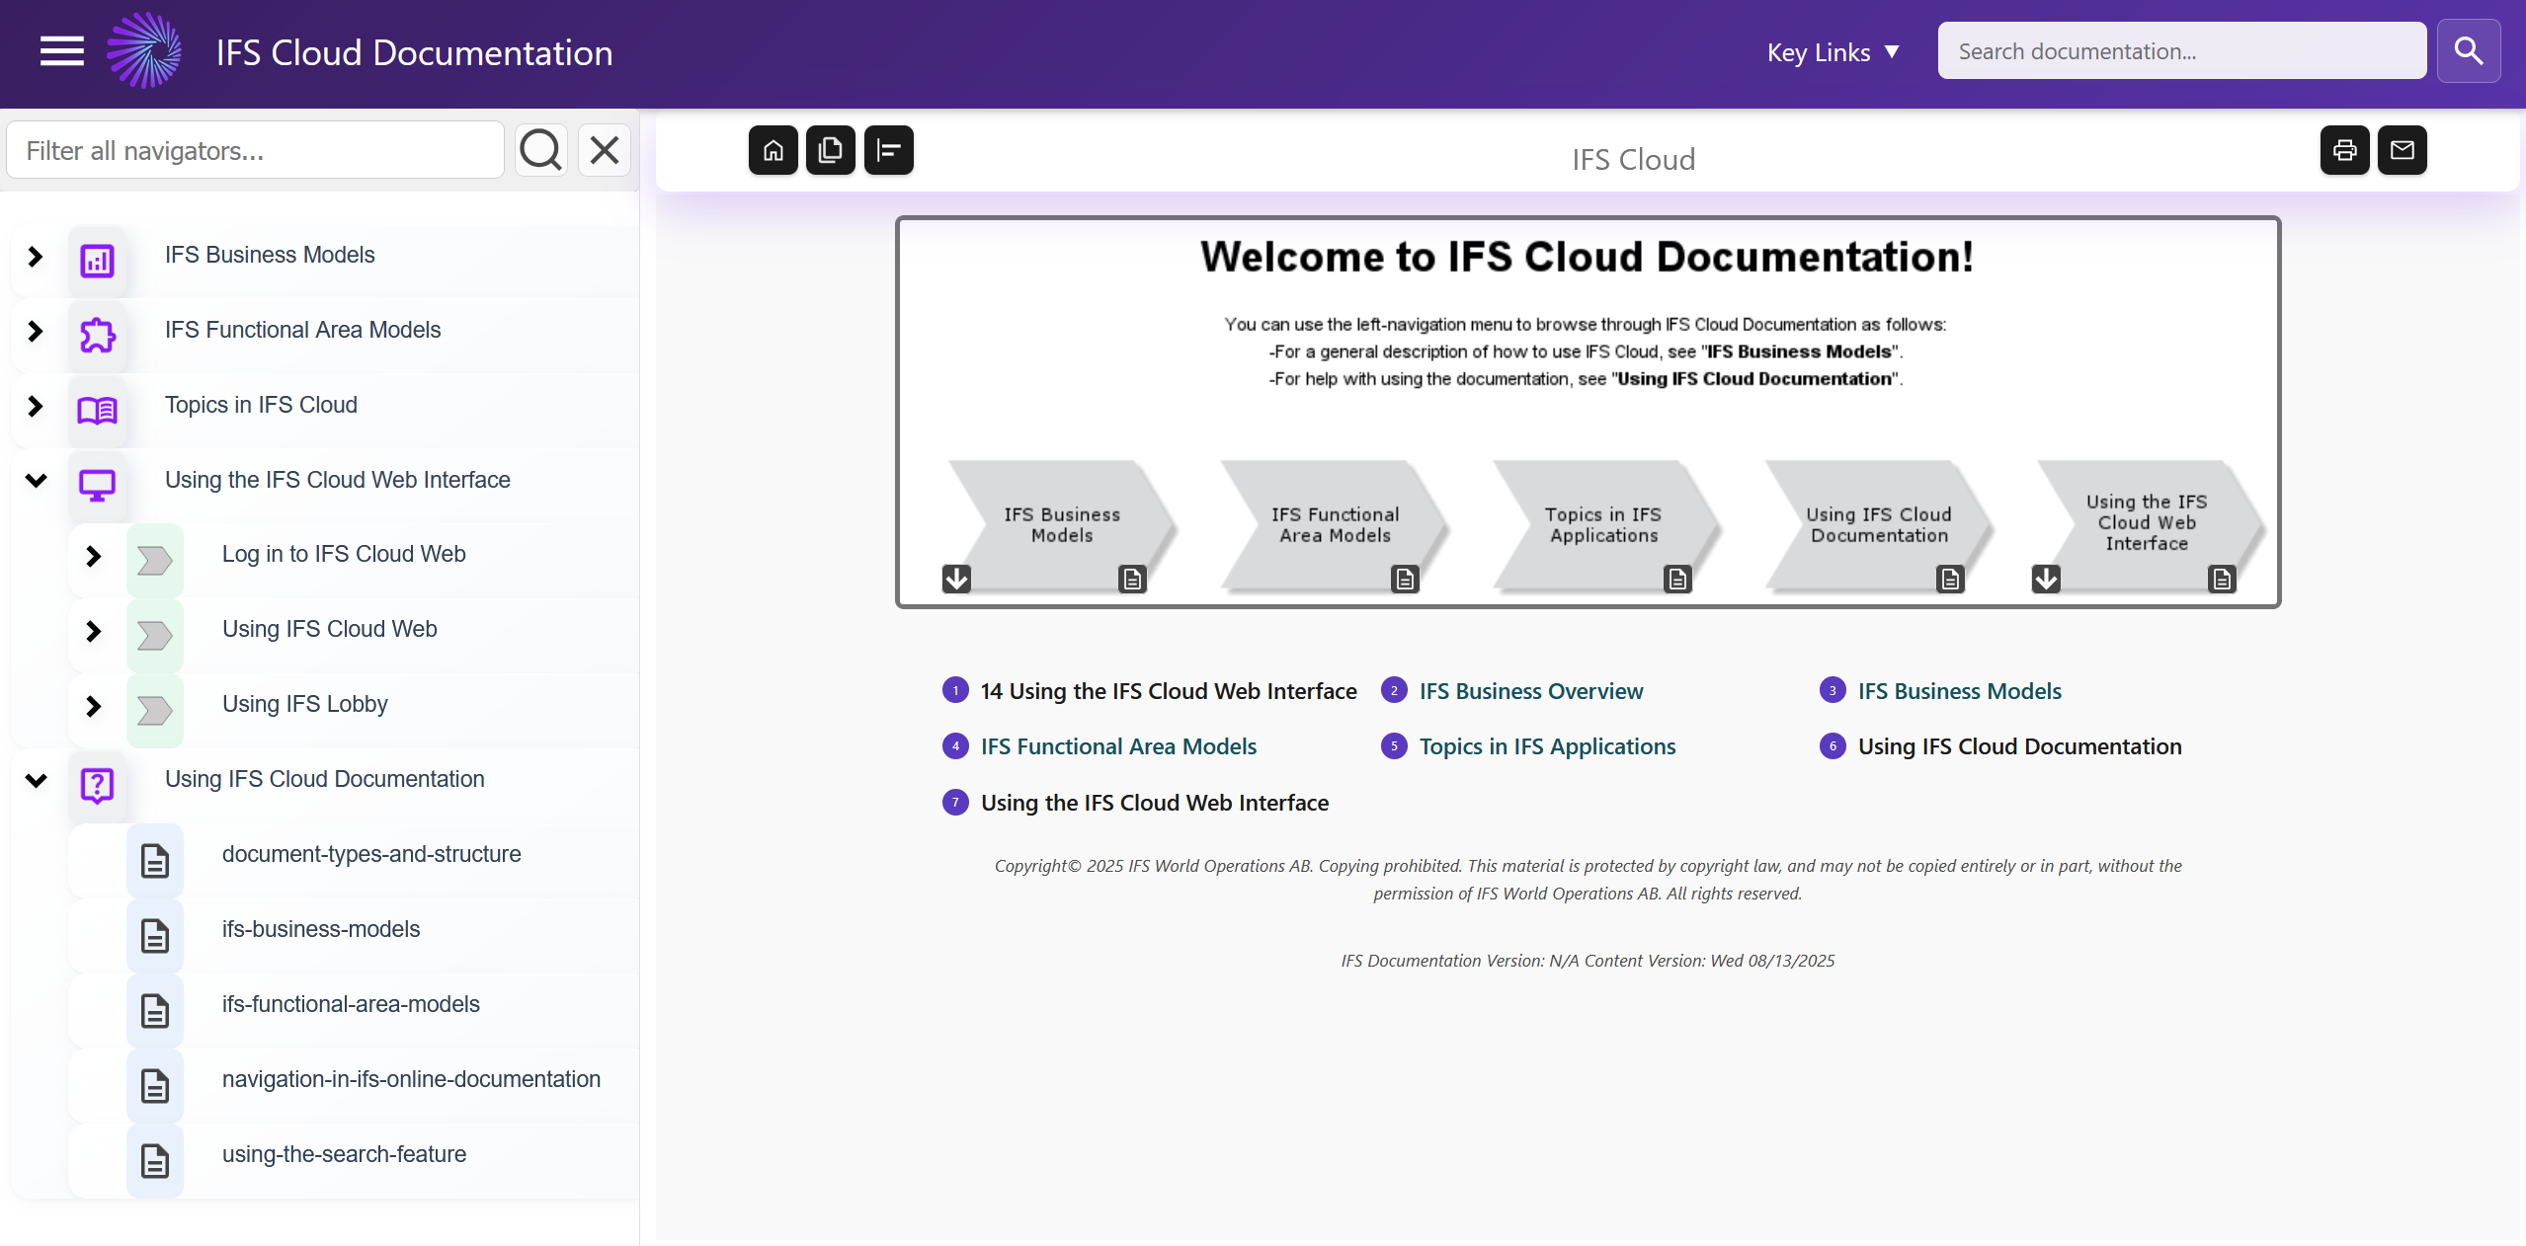Trigger the search icon in the top search bar

pyautogui.click(x=2468, y=50)
